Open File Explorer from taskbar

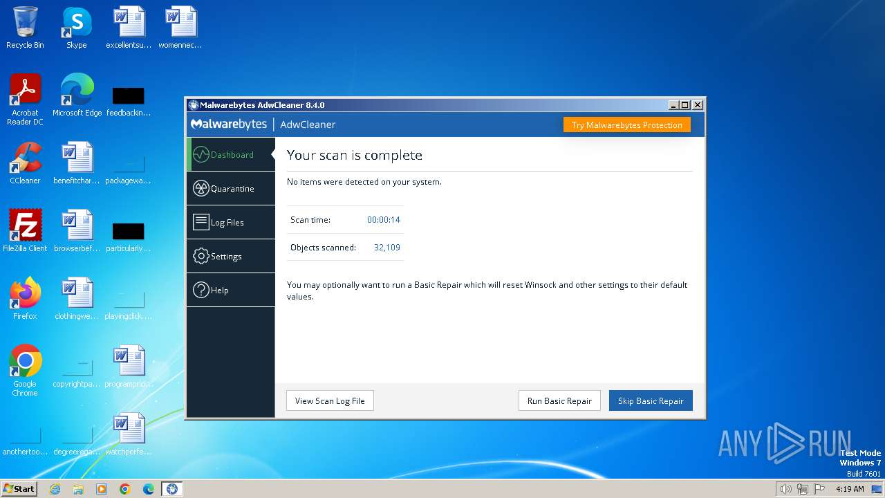tap(78, 489)
